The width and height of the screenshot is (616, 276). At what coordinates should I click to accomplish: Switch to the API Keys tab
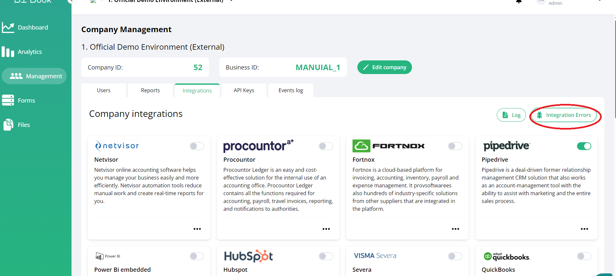coord(244,90)
